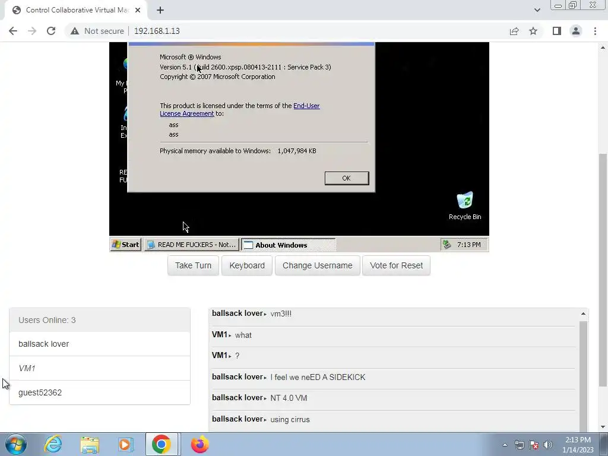This screenshot has width=608, height=456.
Task: Click chat message 'vm3!!!'
Action: click(x=281, y=313)
